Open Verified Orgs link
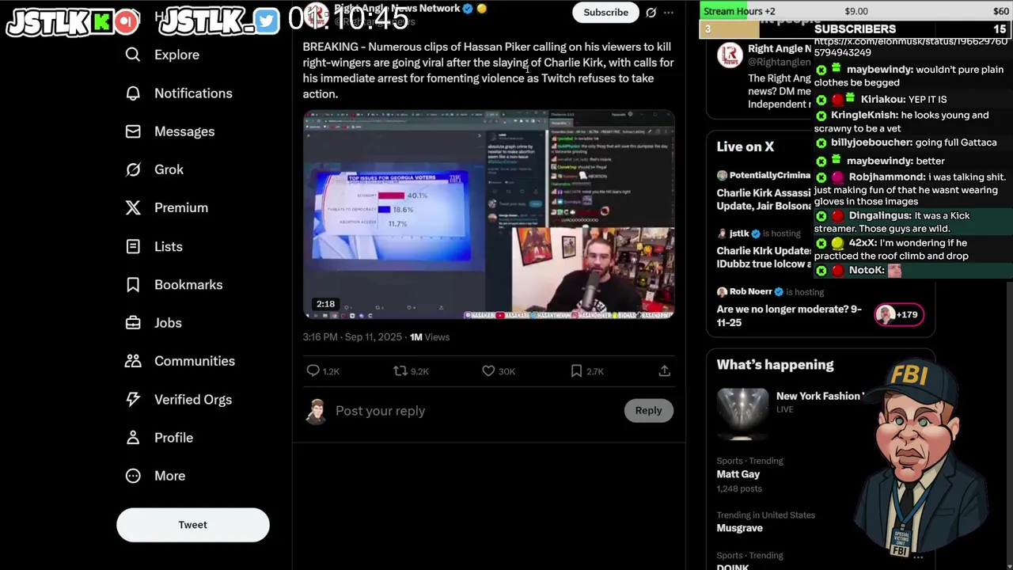The width and height of the screenshot is (1013, 570). 193,399
